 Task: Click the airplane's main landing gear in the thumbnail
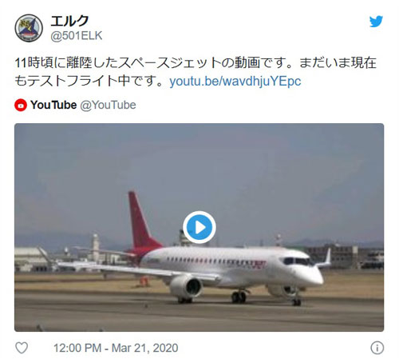click(x=239, y=297)
